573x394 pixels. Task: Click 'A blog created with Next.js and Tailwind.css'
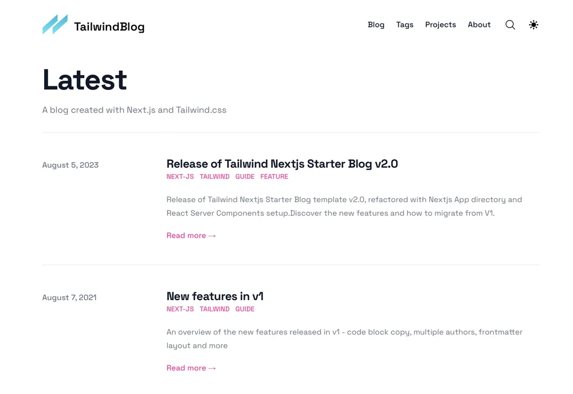coord(135,110)
